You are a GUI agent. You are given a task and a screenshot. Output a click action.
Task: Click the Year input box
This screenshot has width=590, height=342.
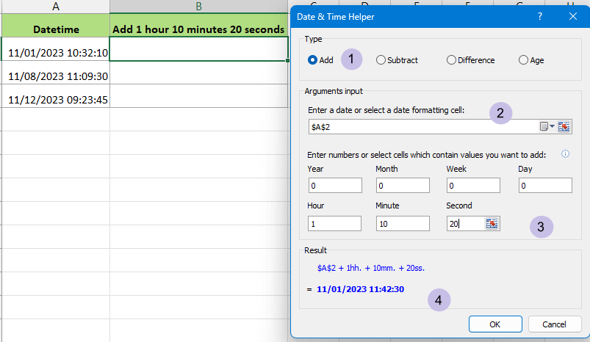click(x=335, y=186)
